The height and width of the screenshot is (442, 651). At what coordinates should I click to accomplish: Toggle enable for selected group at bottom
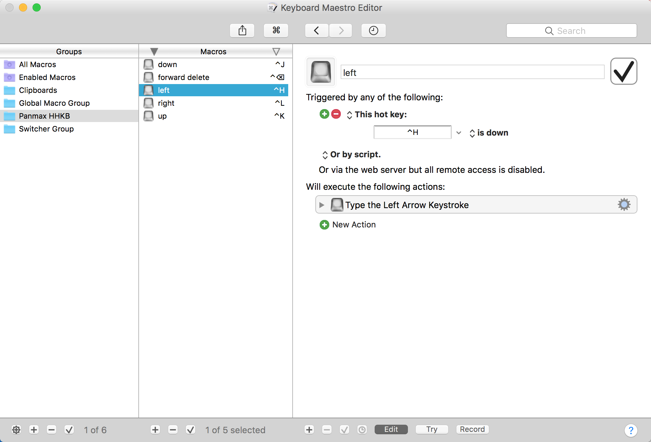[69, 430]
